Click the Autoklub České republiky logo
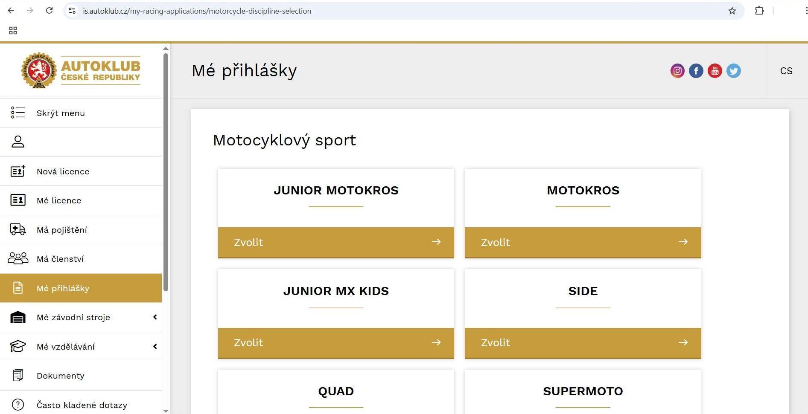 81,71
